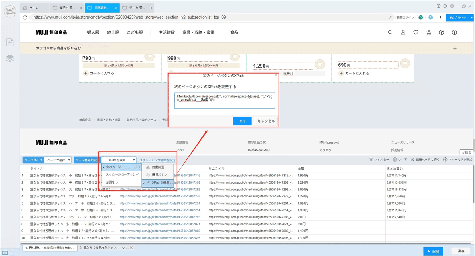The height and width of the screenshot is (256, 475).
Task: Open the layers stack icon in sidebar
Action: [10, 58]
